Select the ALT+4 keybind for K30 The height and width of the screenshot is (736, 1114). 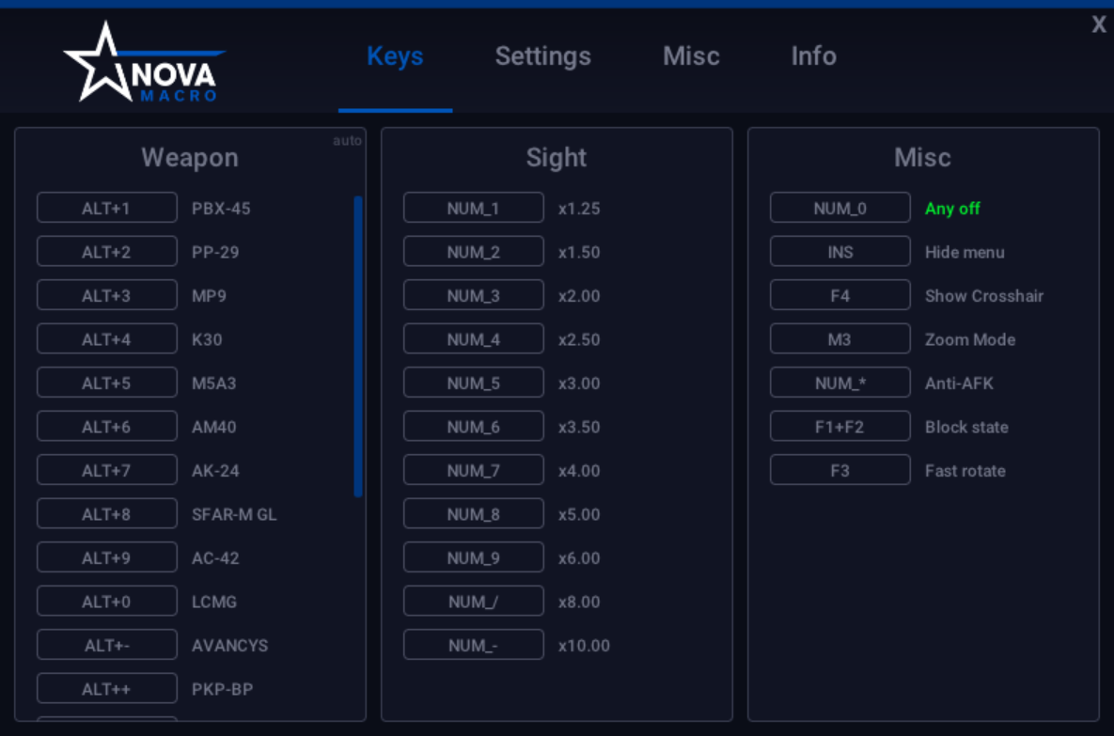pos(106,339)
